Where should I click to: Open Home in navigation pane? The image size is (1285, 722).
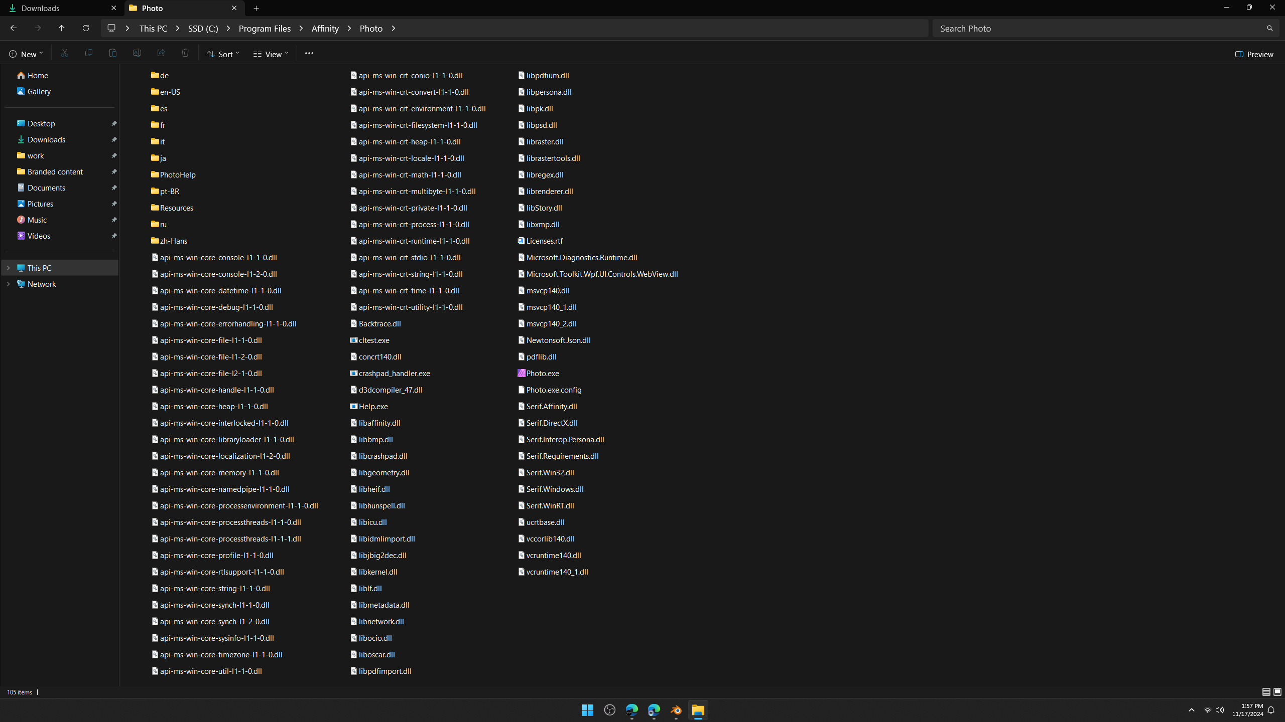(32, 75)
